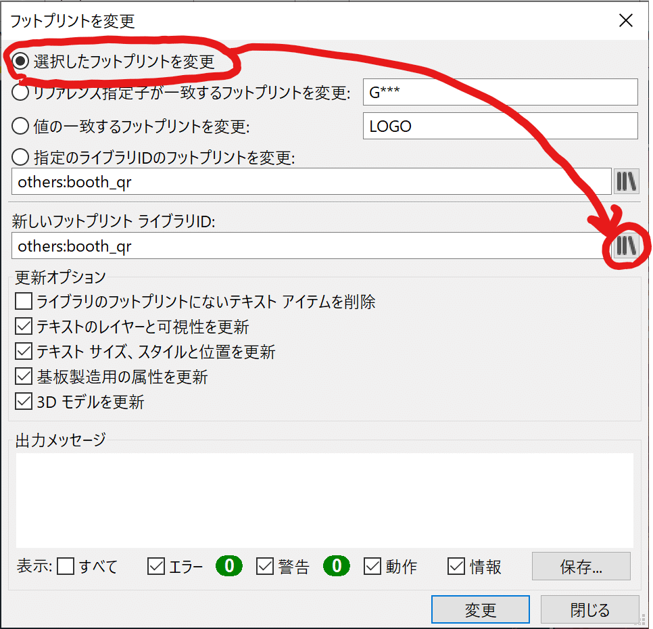Click the '閉じる' button

click(589, 609)
